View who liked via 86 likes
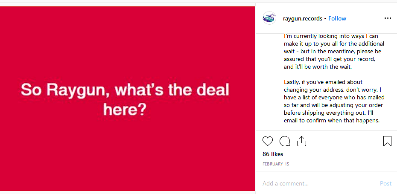The width and height of the screenshot is (397, 194). click(x=273, y=154)
